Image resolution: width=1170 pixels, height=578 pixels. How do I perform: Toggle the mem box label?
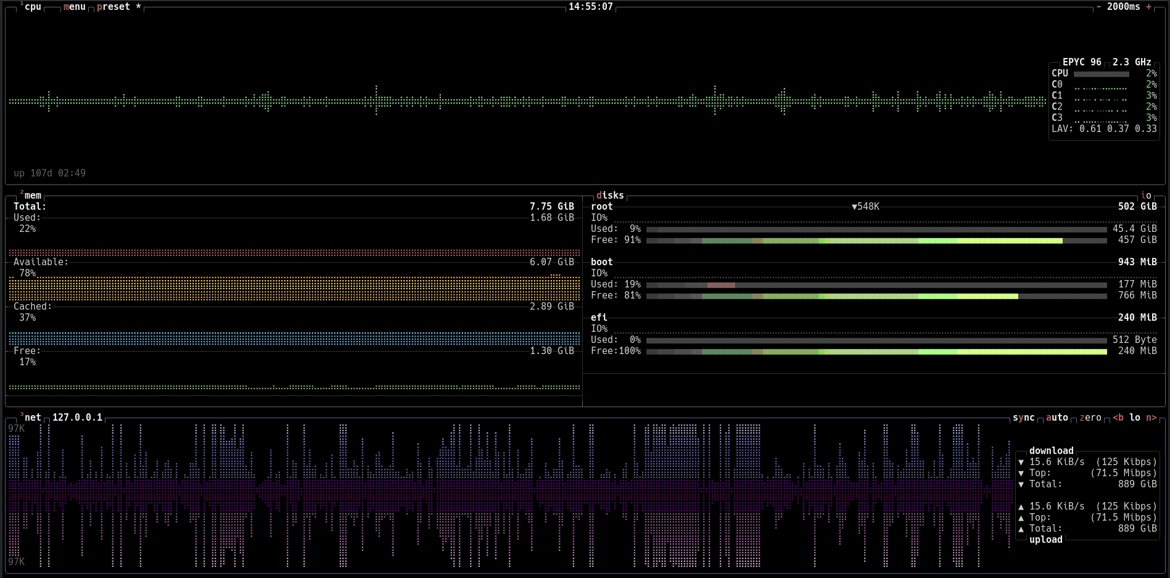click(32, 196)
